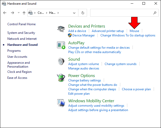Image resolution: width=161 pixels, height=128 pixels.
Task: Click the Windows Mobility Center icon
Action: coord(61,103)
